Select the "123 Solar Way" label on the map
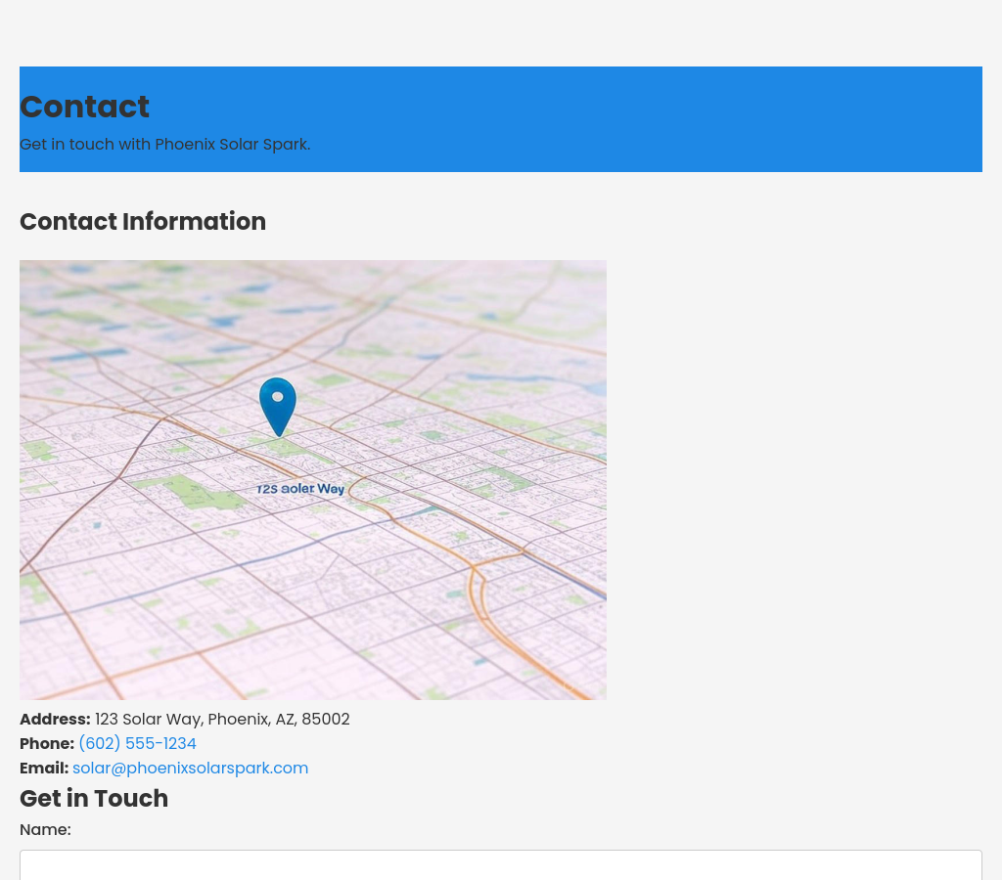The image size is (1002, 880). point(300,489)
